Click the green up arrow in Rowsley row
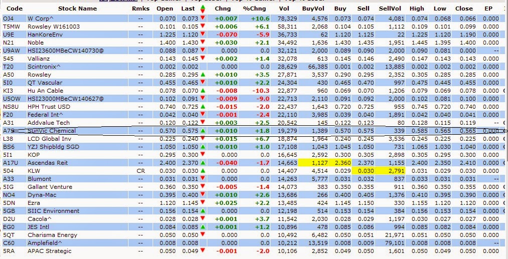508x259 pixels. click(203, 74)
